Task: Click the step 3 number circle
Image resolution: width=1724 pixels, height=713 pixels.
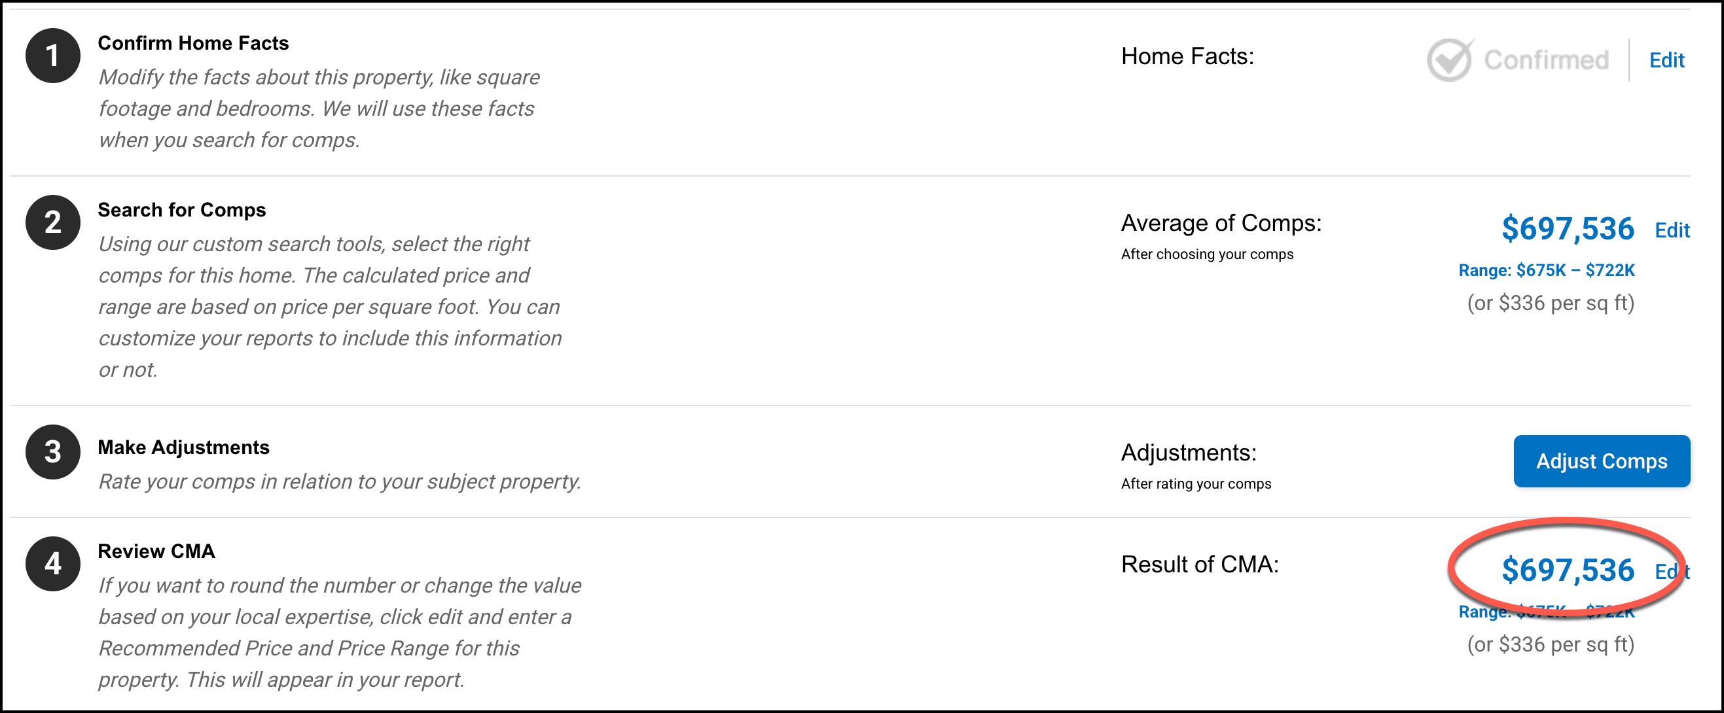Action: pos(53,451)
